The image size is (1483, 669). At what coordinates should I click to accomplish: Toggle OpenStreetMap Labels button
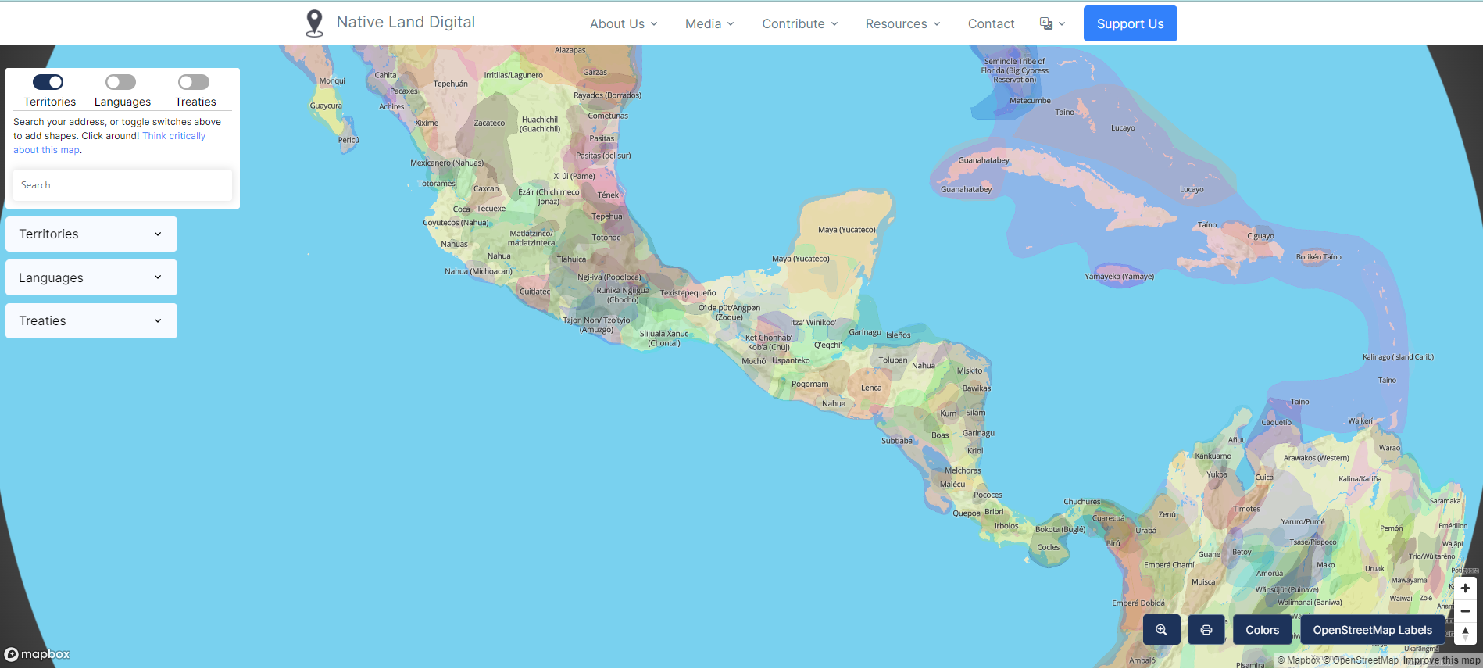click(x=1372, y=630)
